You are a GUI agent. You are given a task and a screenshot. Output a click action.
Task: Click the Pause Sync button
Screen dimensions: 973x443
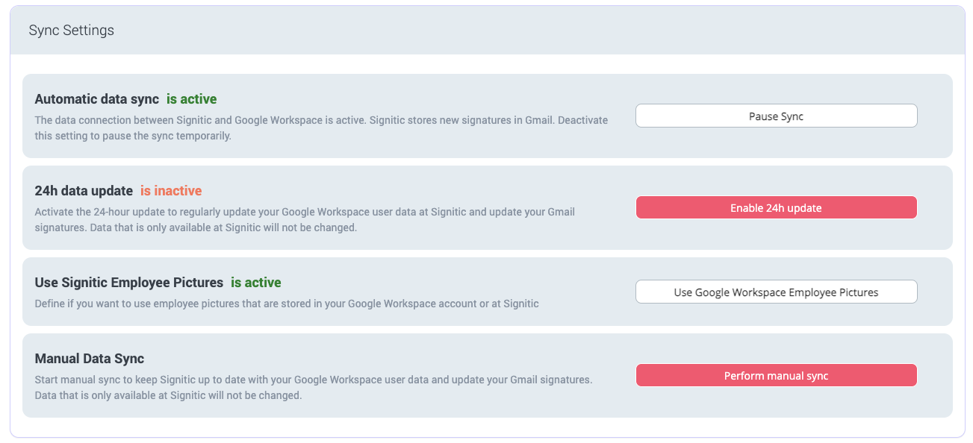776,116
